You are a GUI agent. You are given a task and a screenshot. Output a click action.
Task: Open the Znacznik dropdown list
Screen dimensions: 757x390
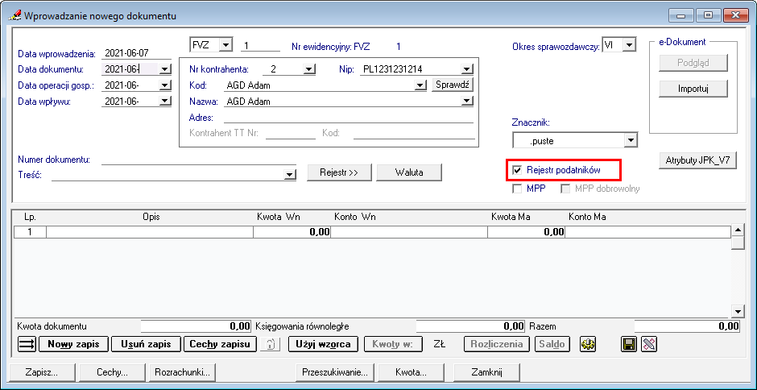[x=631, y=140]
